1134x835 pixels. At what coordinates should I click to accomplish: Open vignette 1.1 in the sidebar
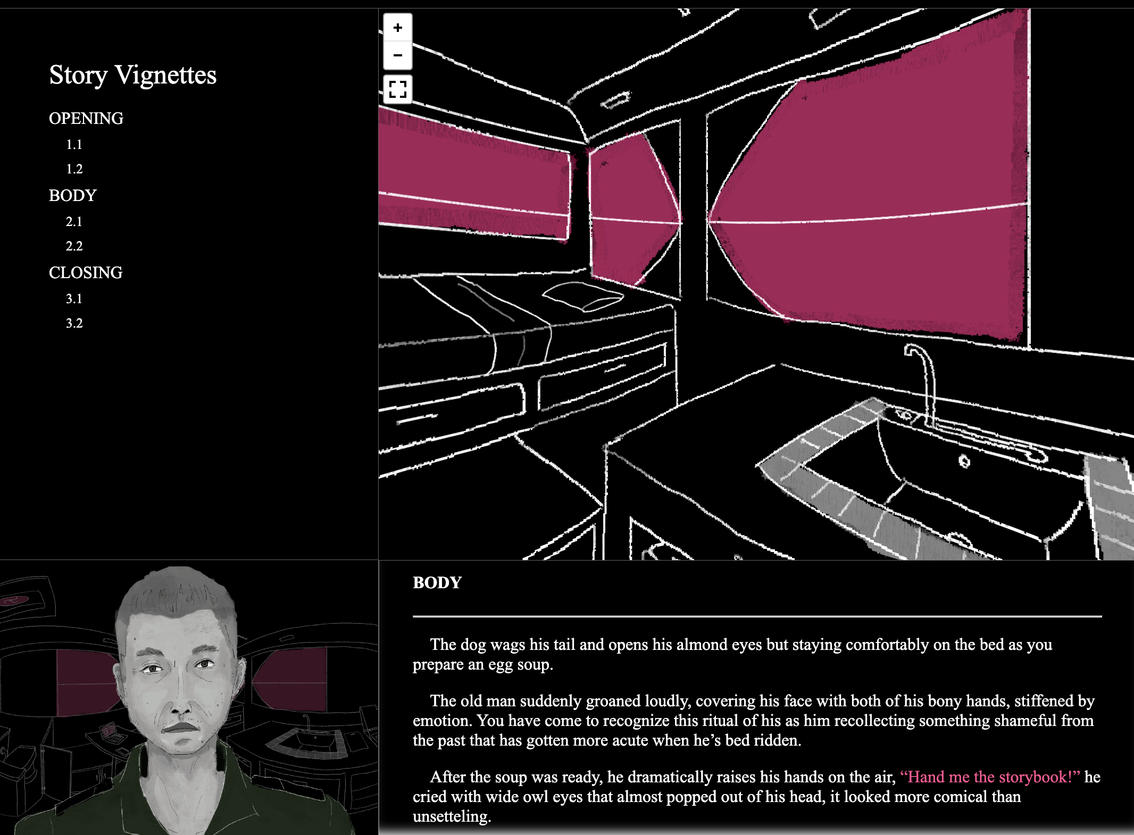click(x=74, y=145)
